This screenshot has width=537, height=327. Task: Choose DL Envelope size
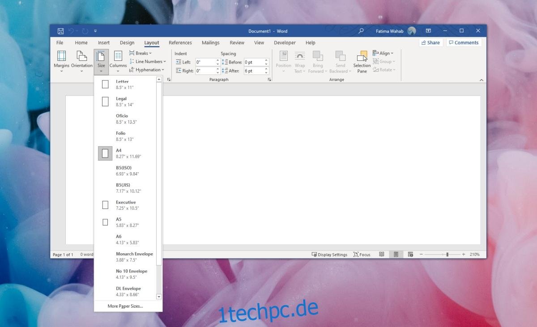(125, 291)
